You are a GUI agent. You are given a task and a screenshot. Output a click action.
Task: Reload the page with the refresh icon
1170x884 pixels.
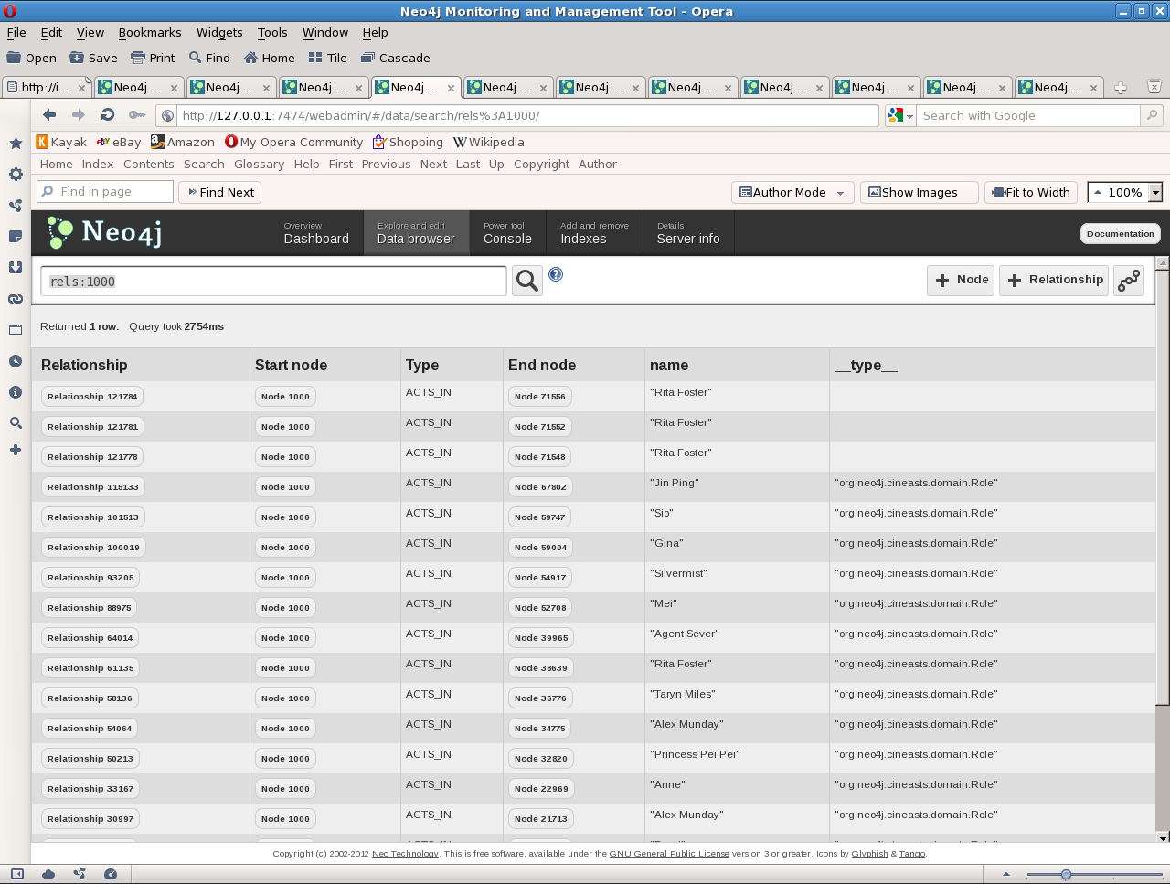(x=108, y=115)
